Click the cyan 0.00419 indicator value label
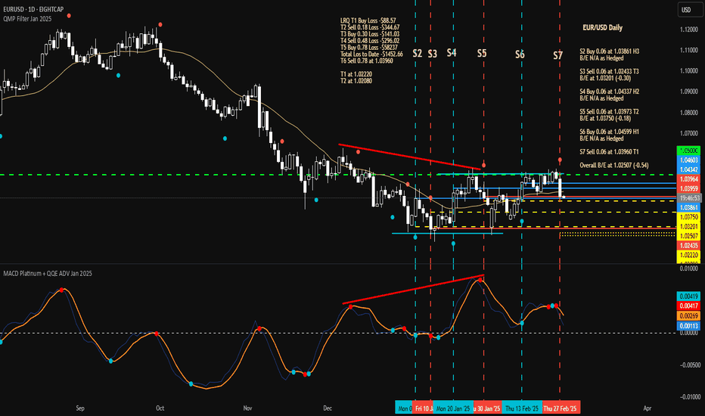Image resolution: width=705 pixels, height=416 pixels. 688,296
